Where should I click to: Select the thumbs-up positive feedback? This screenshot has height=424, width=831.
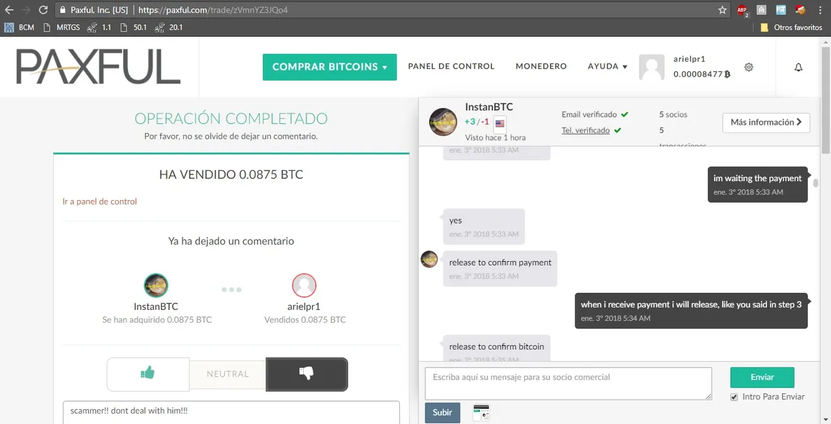click(148, 374)
